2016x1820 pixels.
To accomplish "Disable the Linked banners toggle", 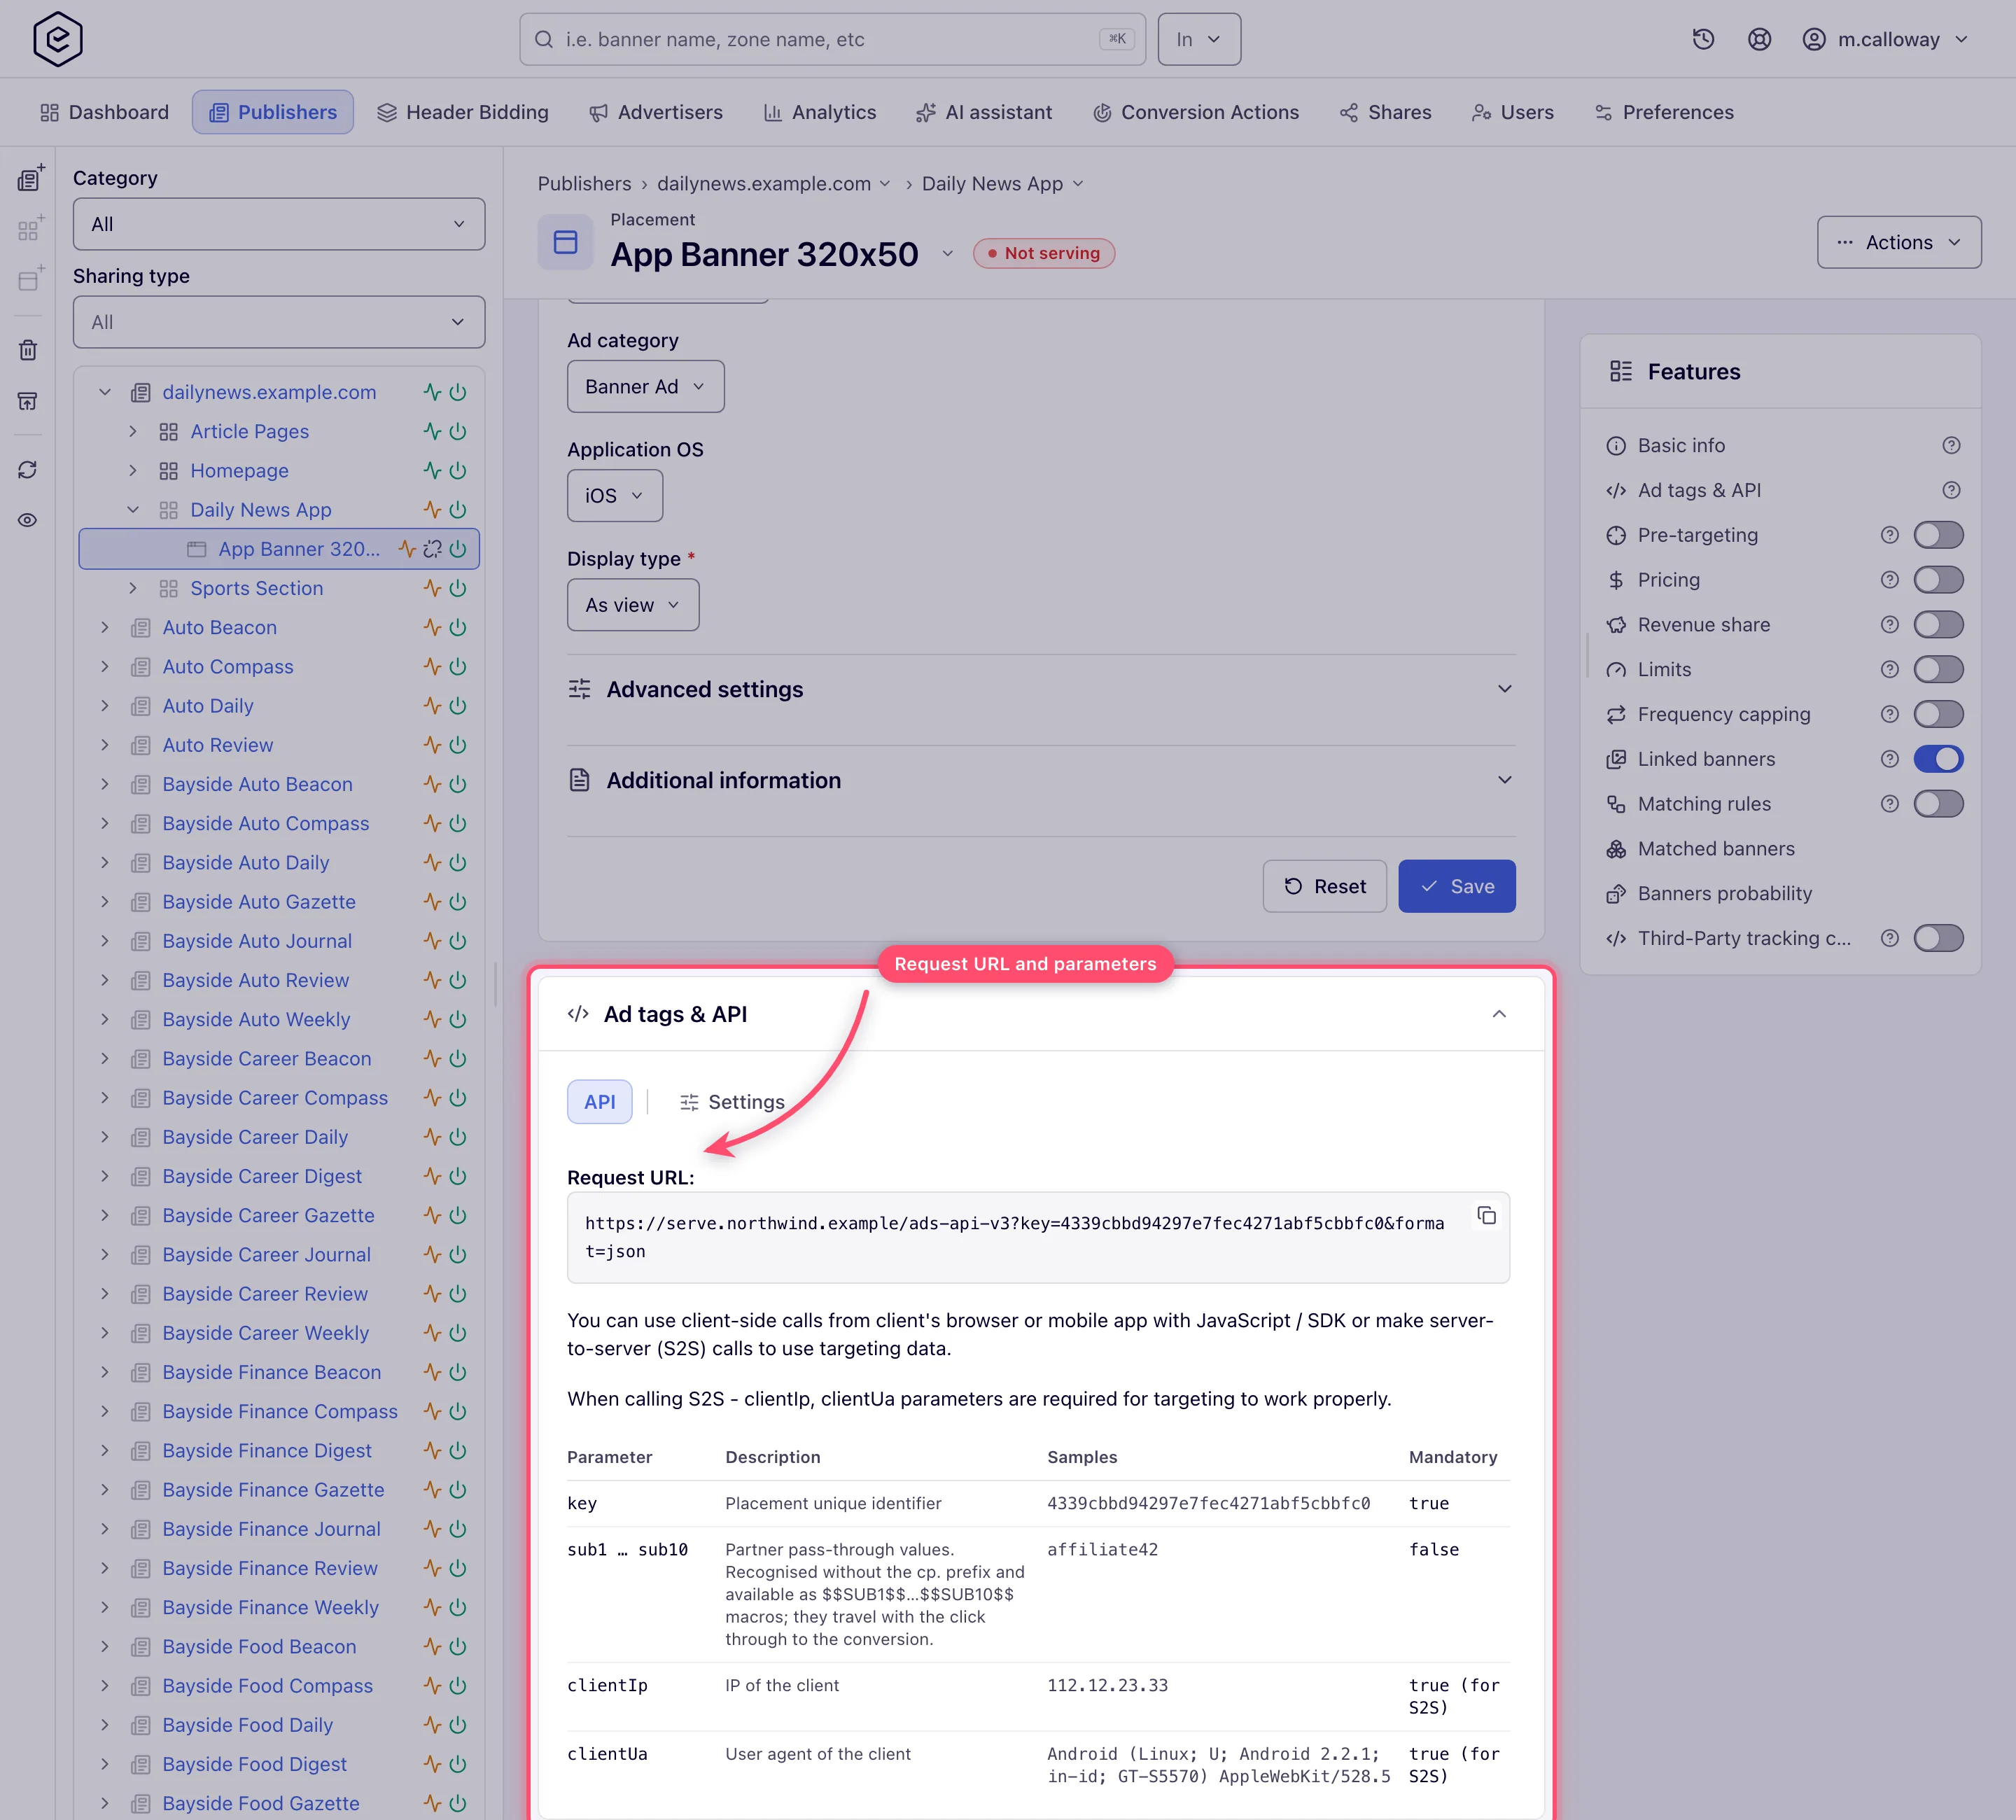I will (x=1938, y=759).
